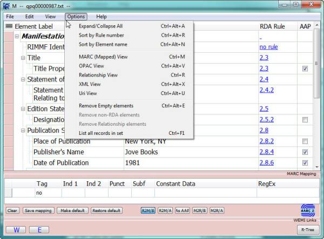Collapse the Manifestation tree node
The image size is (324, 239).
[17, 37]
